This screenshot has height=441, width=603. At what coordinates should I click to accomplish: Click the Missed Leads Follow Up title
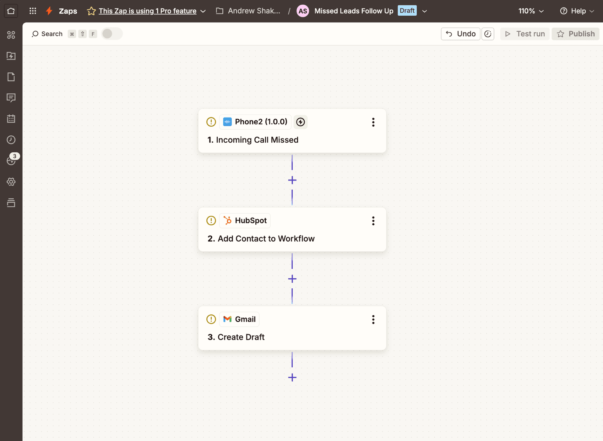(354, 11)
